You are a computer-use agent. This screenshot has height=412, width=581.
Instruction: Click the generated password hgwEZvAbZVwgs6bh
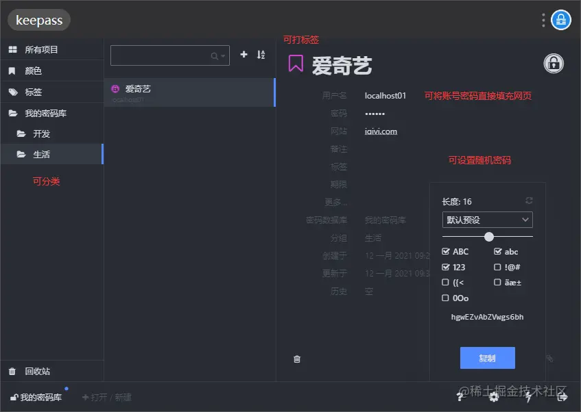pyautogui.click(x=487, y=317)
